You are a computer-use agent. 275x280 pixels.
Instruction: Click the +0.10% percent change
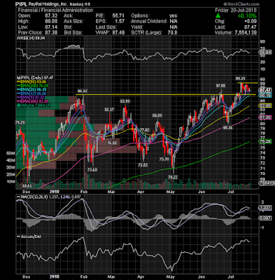(x=247, y=16)
